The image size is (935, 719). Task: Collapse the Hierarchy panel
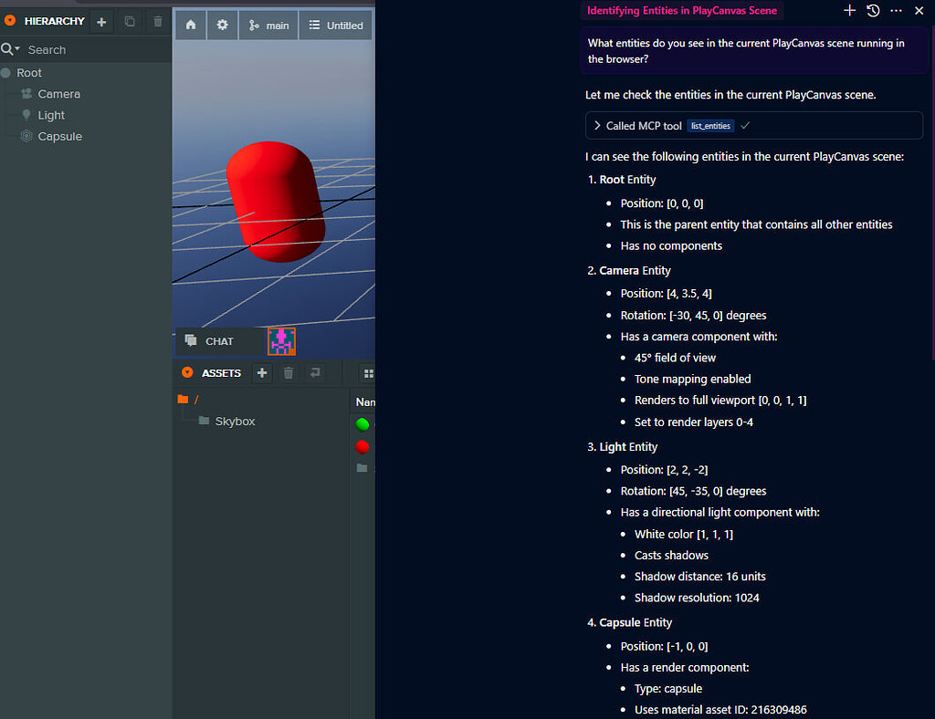[x=10, y=21]
